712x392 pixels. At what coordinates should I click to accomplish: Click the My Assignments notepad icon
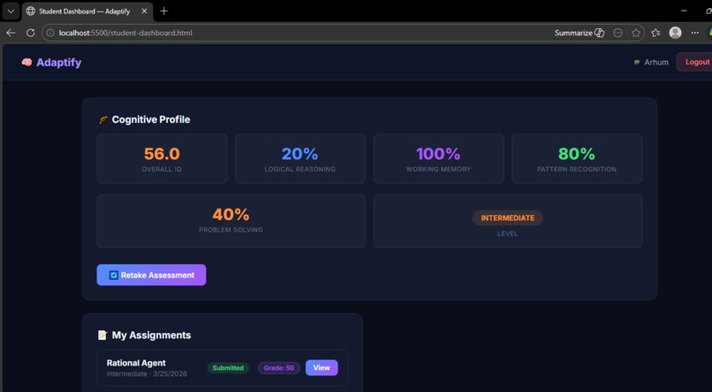click(x=102, y=335)
